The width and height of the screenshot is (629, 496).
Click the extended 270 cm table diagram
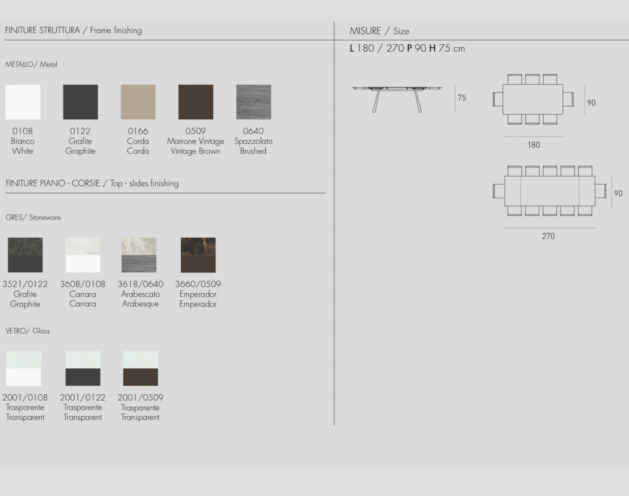click(x=549, y=191)
